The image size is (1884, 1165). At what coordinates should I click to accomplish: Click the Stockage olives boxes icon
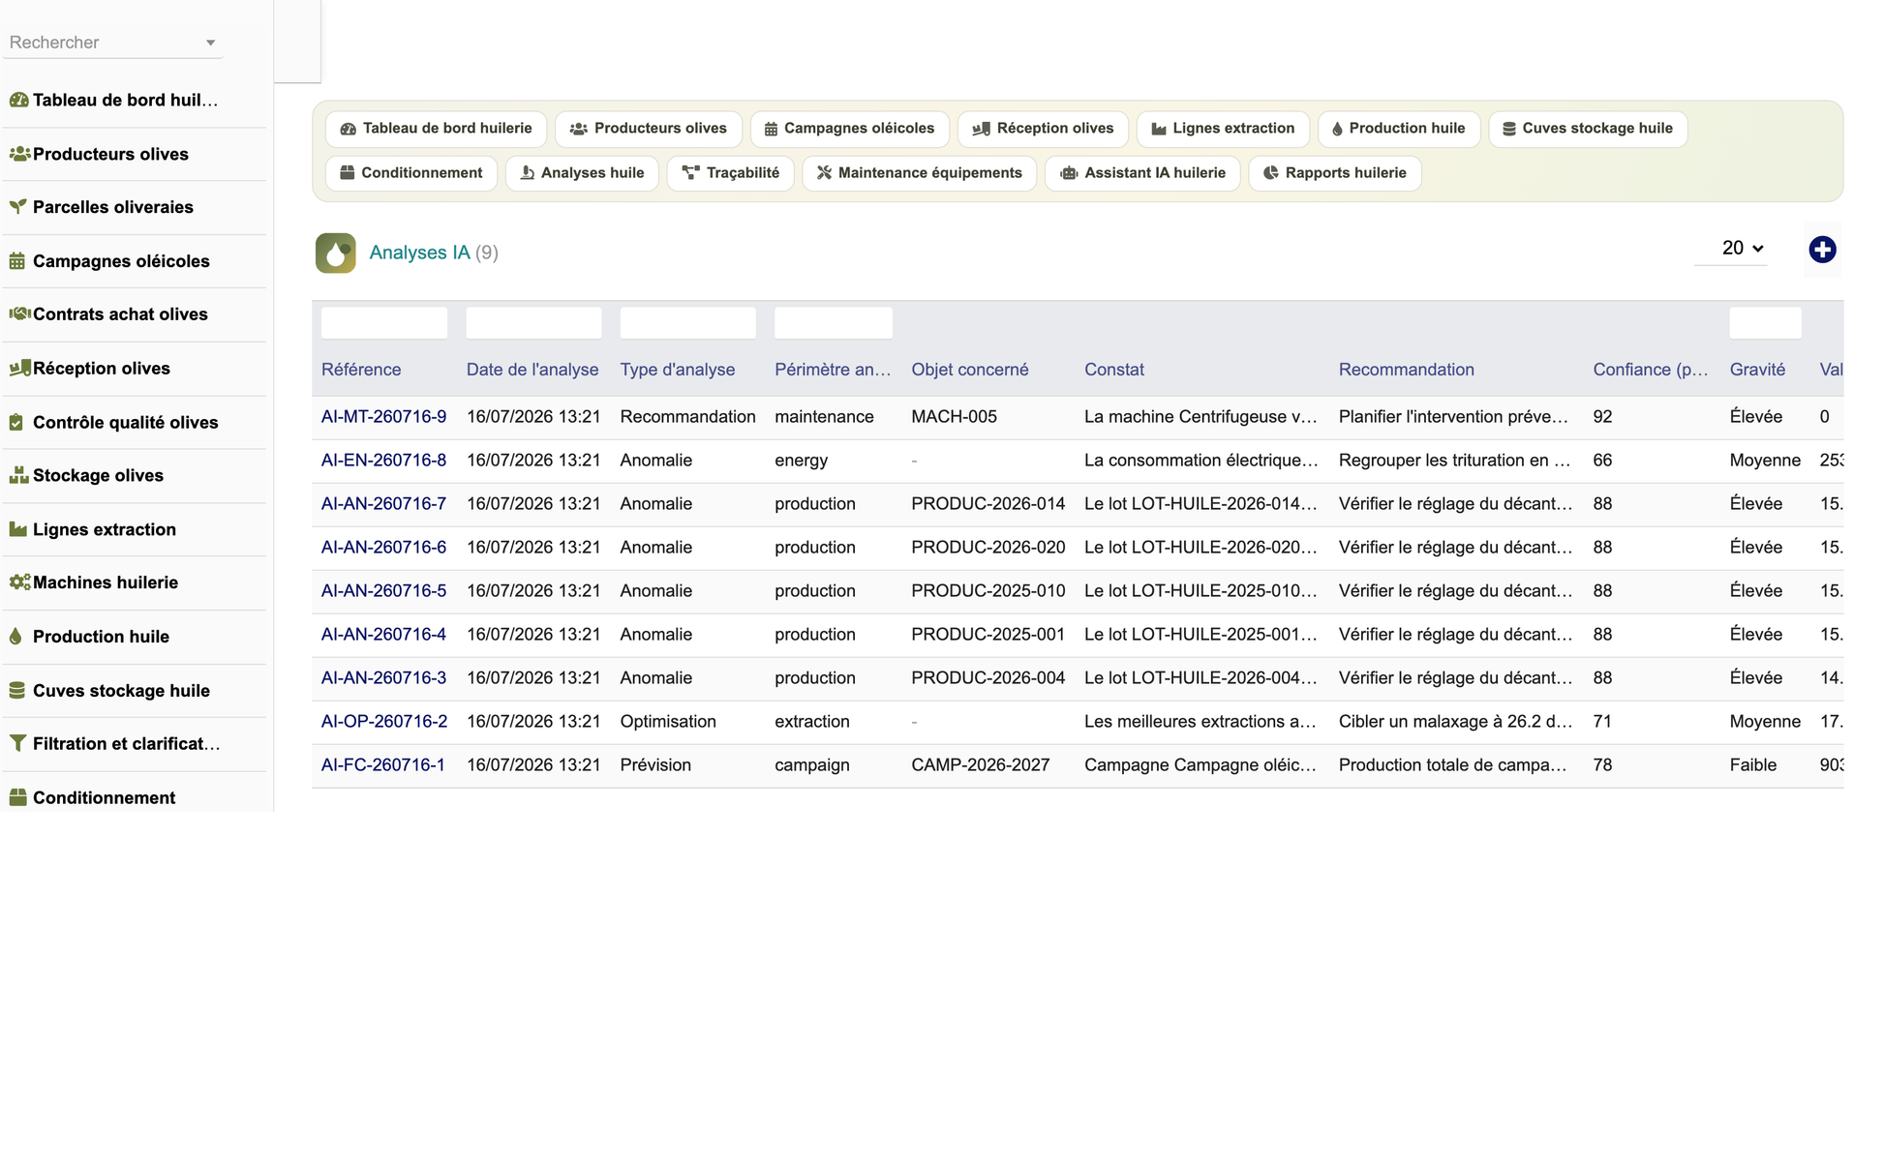coord(18,476)
